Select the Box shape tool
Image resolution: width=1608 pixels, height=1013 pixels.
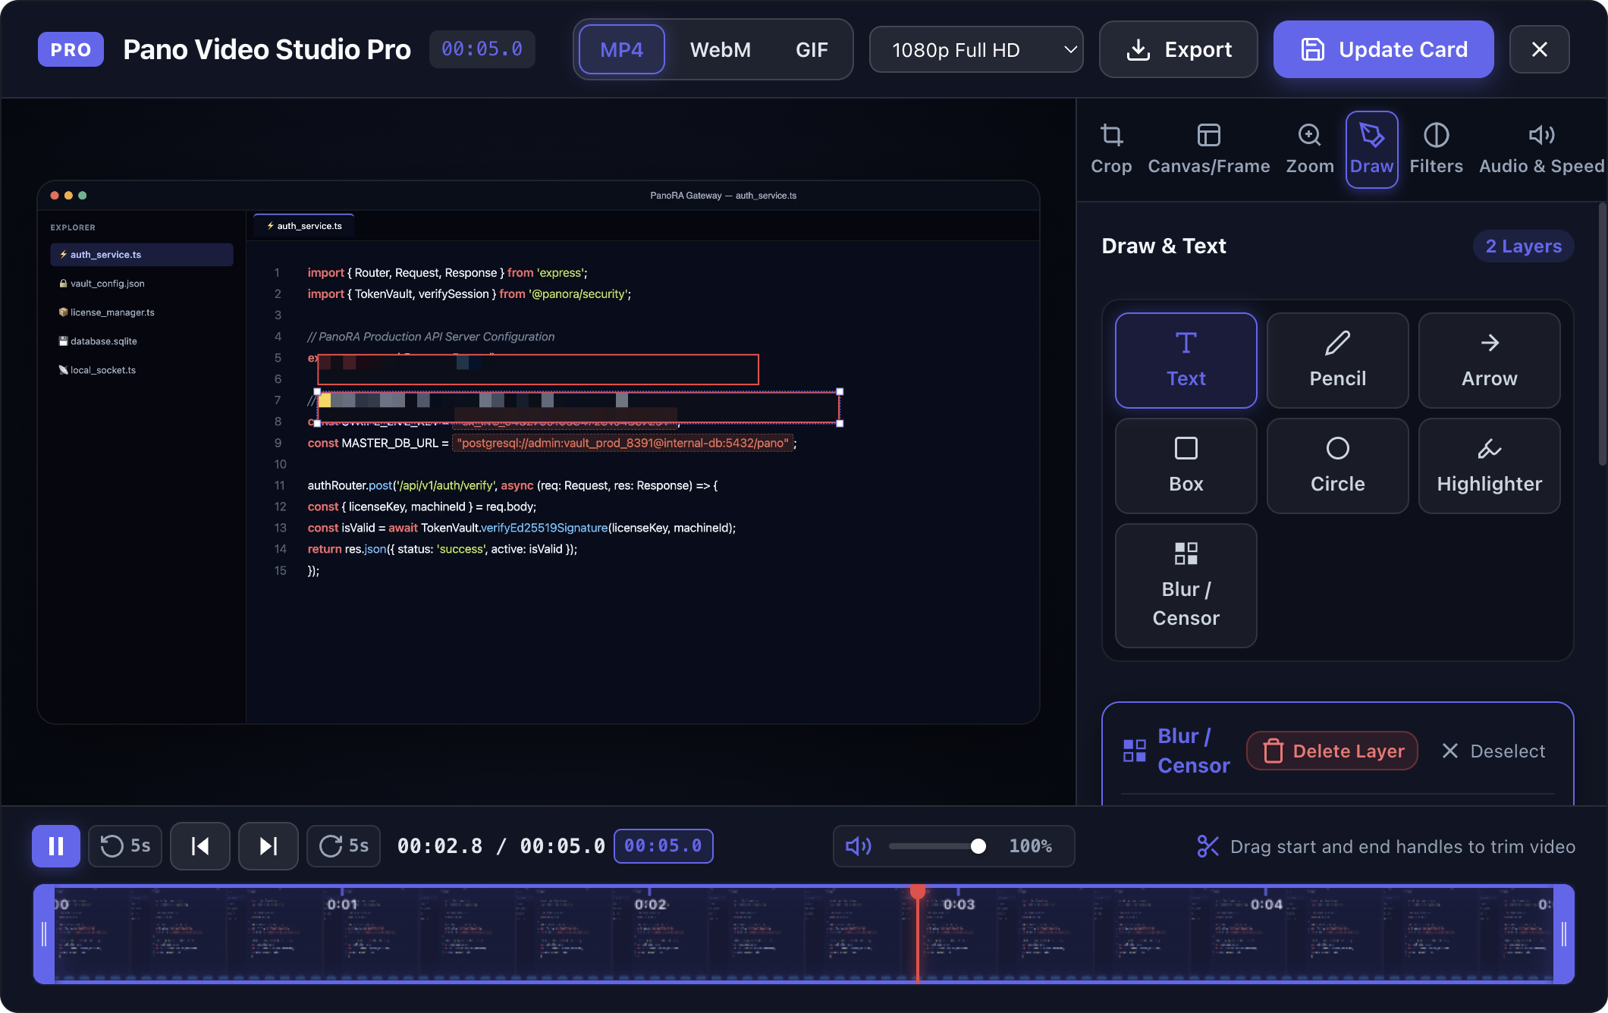point(1186,466)
